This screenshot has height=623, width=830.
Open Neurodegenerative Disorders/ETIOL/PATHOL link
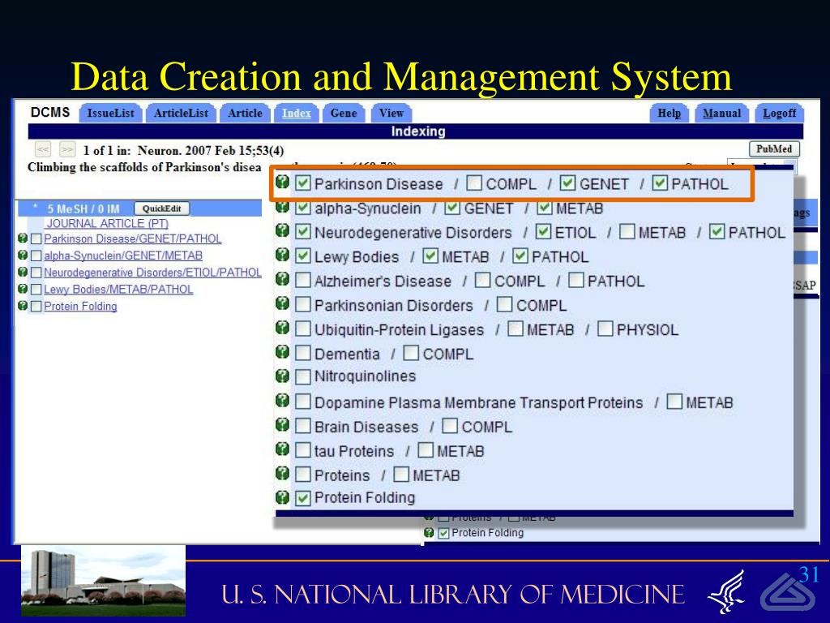153,273
